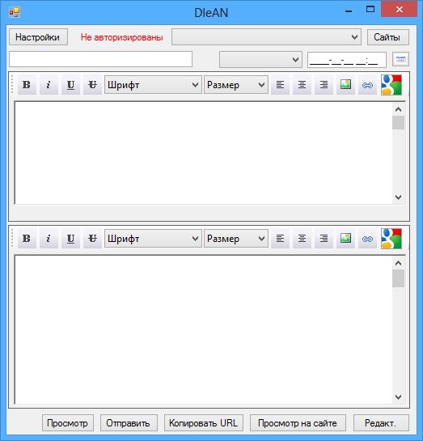Viewport: 423px width, 441px height.
Task: Open the Шрифт dropdown in upper editor
Action: [x=153, y=85]
